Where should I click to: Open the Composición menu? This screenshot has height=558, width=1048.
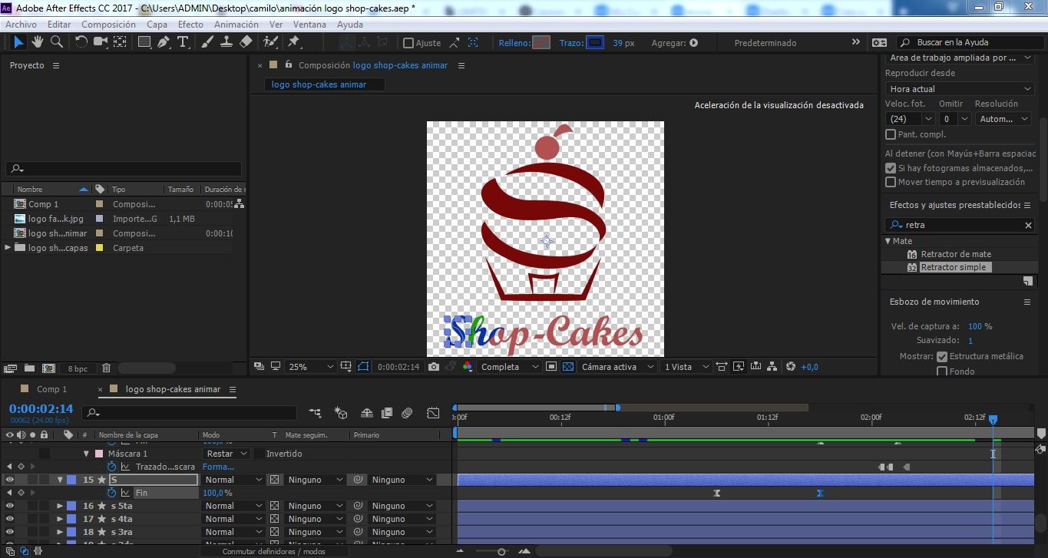coord(108,25)
